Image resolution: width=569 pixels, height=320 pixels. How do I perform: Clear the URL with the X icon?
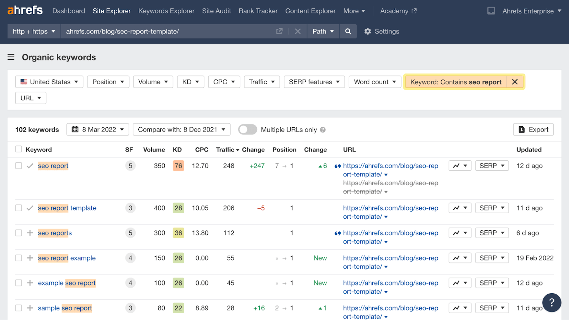tap(298, 31)
